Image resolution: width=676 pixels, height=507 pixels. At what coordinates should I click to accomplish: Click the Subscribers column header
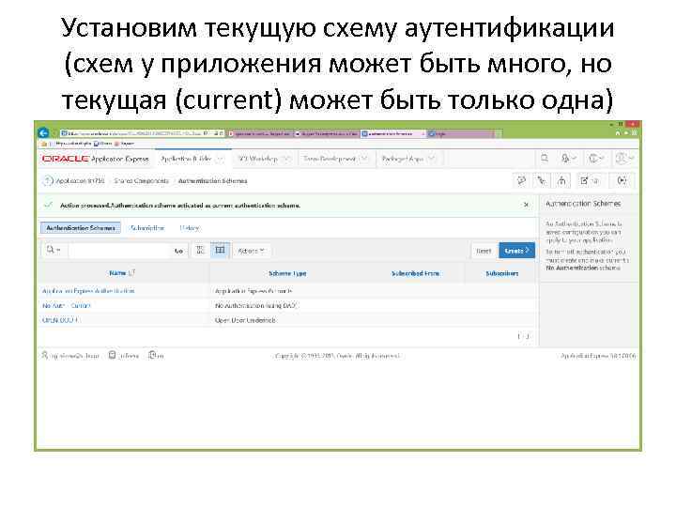pos(501,273)
